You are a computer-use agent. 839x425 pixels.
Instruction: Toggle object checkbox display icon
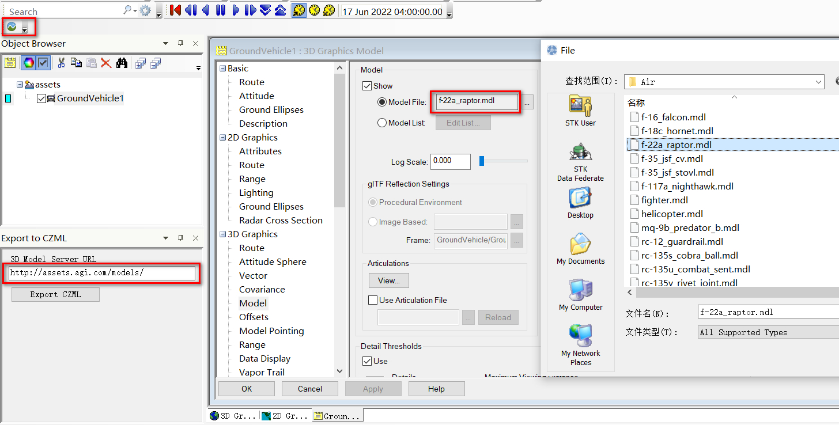43,63
